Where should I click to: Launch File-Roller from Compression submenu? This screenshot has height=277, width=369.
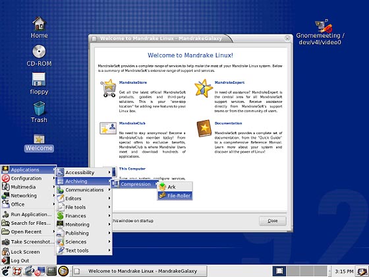175,195
